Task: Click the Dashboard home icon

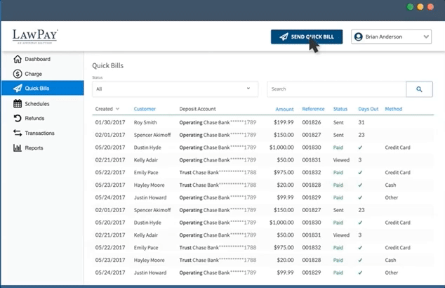Action: pyautogui.click(x=18, y=59)
